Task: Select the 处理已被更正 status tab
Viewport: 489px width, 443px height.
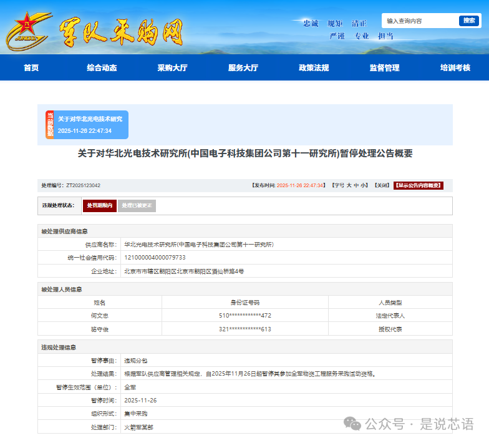Action: [x=137, y=205]
